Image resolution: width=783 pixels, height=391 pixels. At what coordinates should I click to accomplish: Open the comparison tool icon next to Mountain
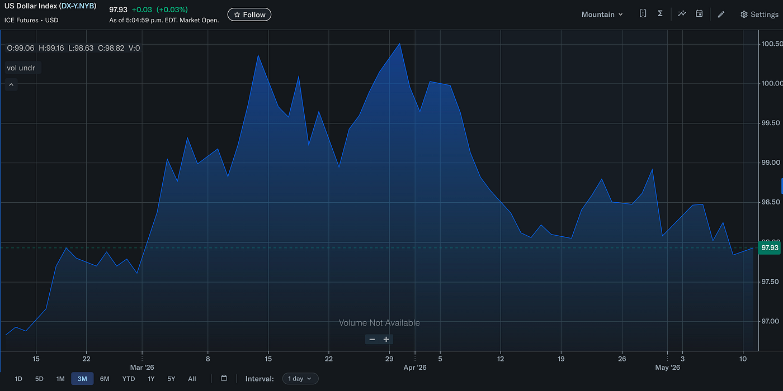(x=643, y=14)
